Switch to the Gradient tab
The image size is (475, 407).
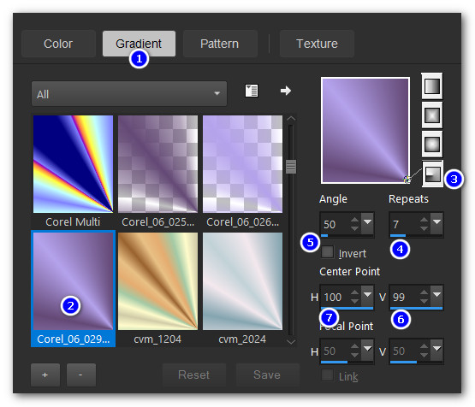pos(139,44)
